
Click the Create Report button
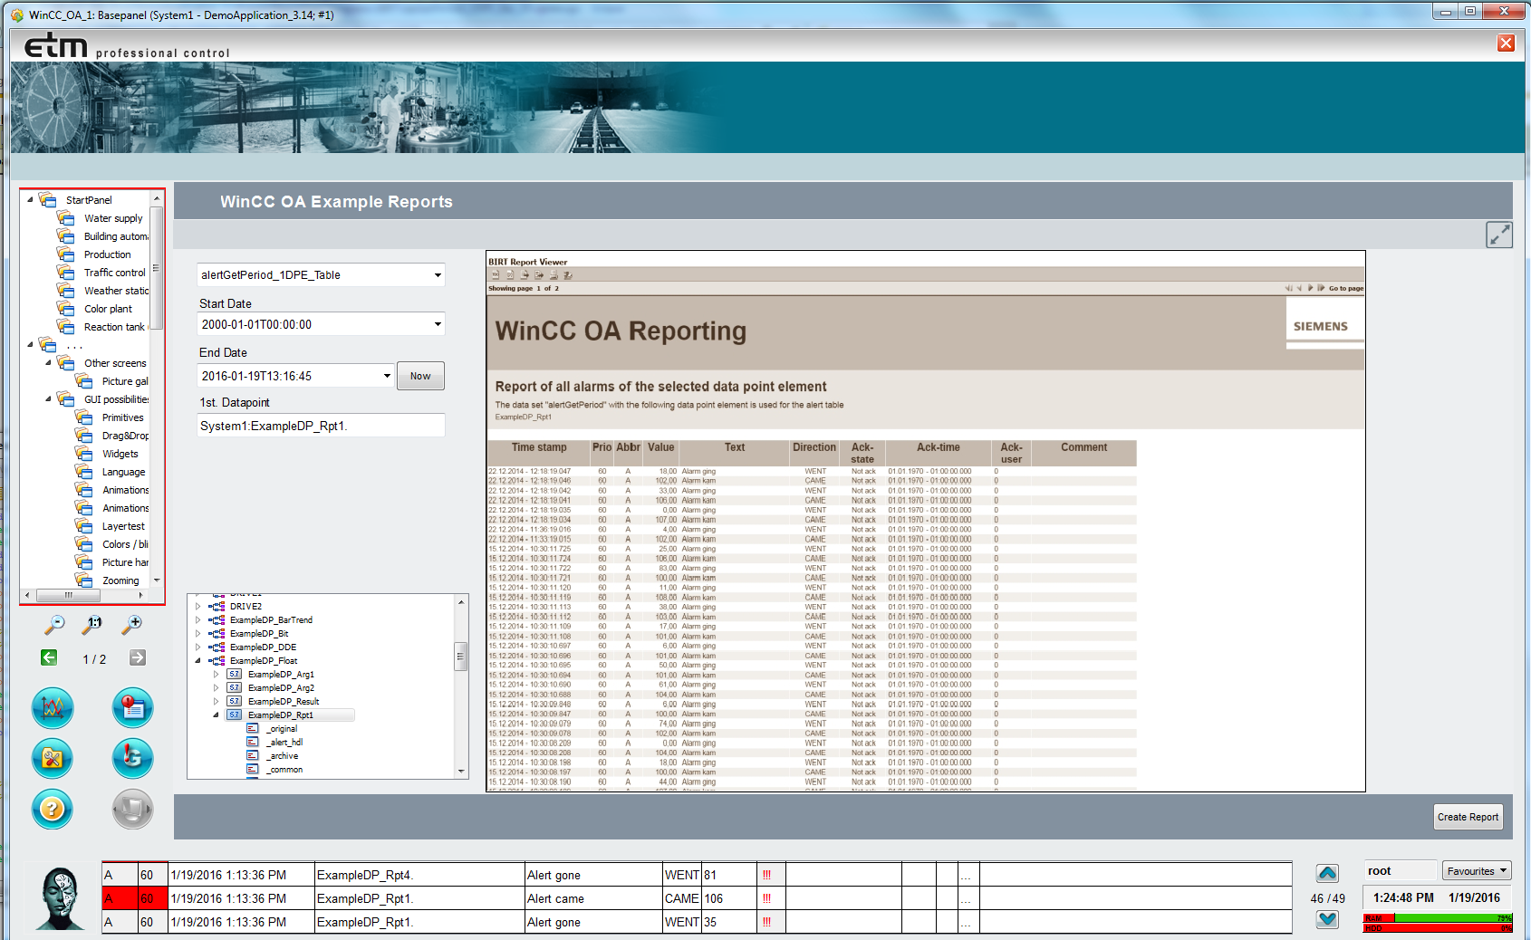1468,817
